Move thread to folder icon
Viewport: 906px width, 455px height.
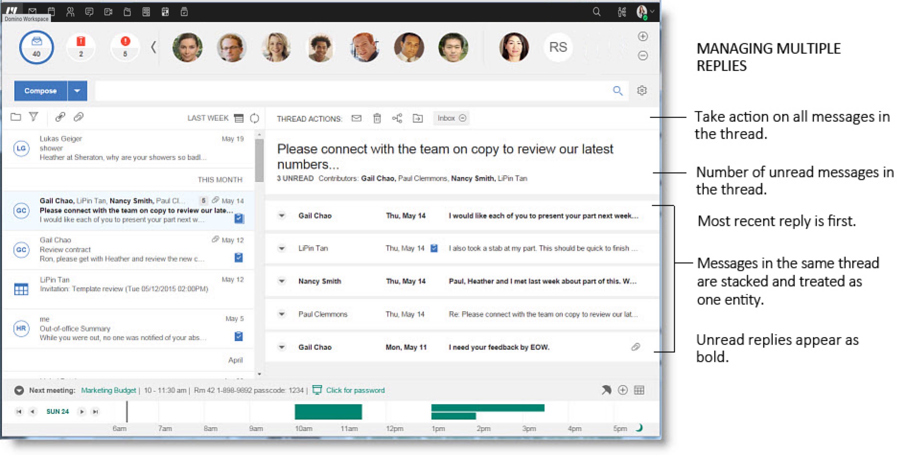click(418, 118)
